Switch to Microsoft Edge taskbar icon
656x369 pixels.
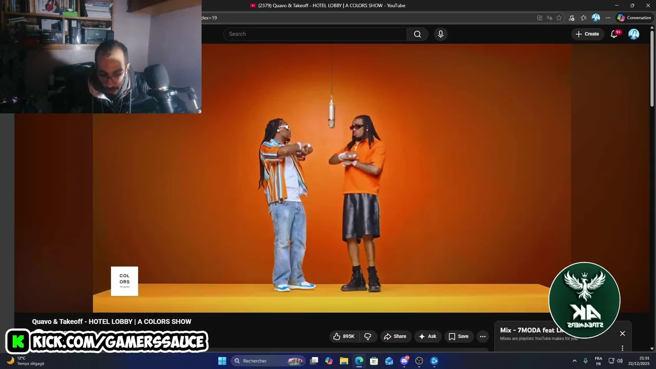(x=359, y=361)
